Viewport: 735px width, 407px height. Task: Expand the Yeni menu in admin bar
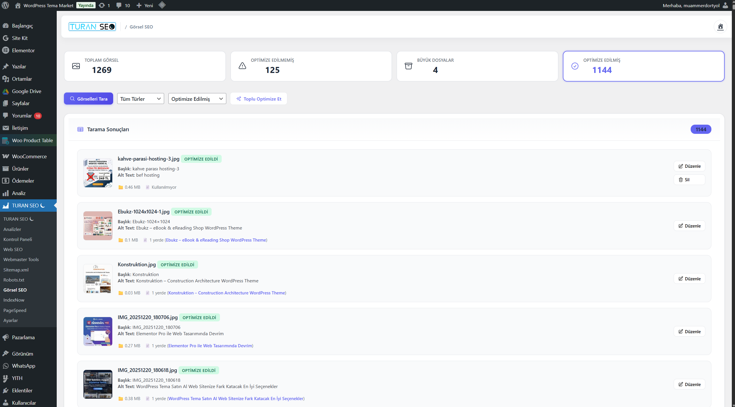click(145, 5)
